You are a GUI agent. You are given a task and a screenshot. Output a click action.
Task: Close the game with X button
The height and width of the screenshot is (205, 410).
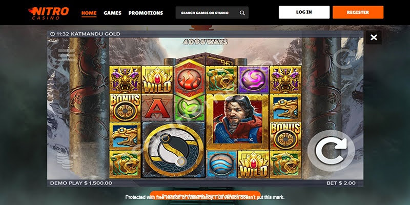[x=374, y=37]
